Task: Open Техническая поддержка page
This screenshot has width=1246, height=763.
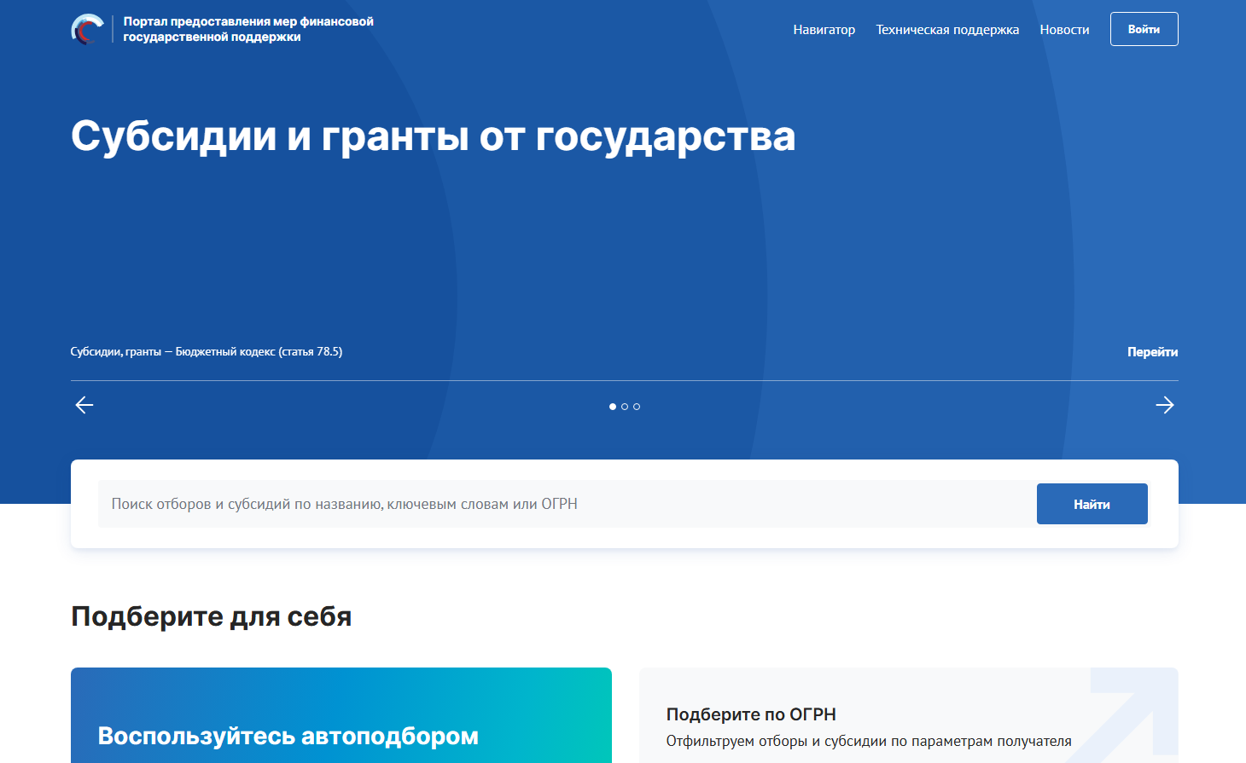Action: click(x=947, y=29)
